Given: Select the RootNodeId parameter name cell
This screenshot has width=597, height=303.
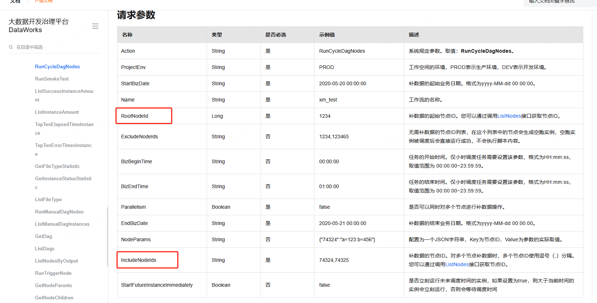Looking at the screenshot, I should pos(162,116).
